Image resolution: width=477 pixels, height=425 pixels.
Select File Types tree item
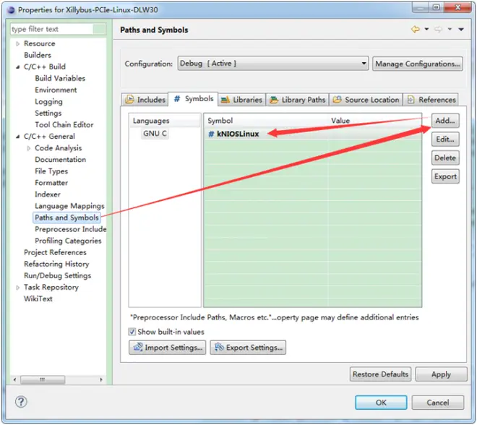pyautogui.click(x=51, y=171)
